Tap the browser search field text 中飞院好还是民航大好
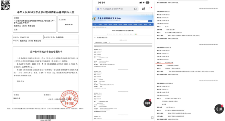 112,9
